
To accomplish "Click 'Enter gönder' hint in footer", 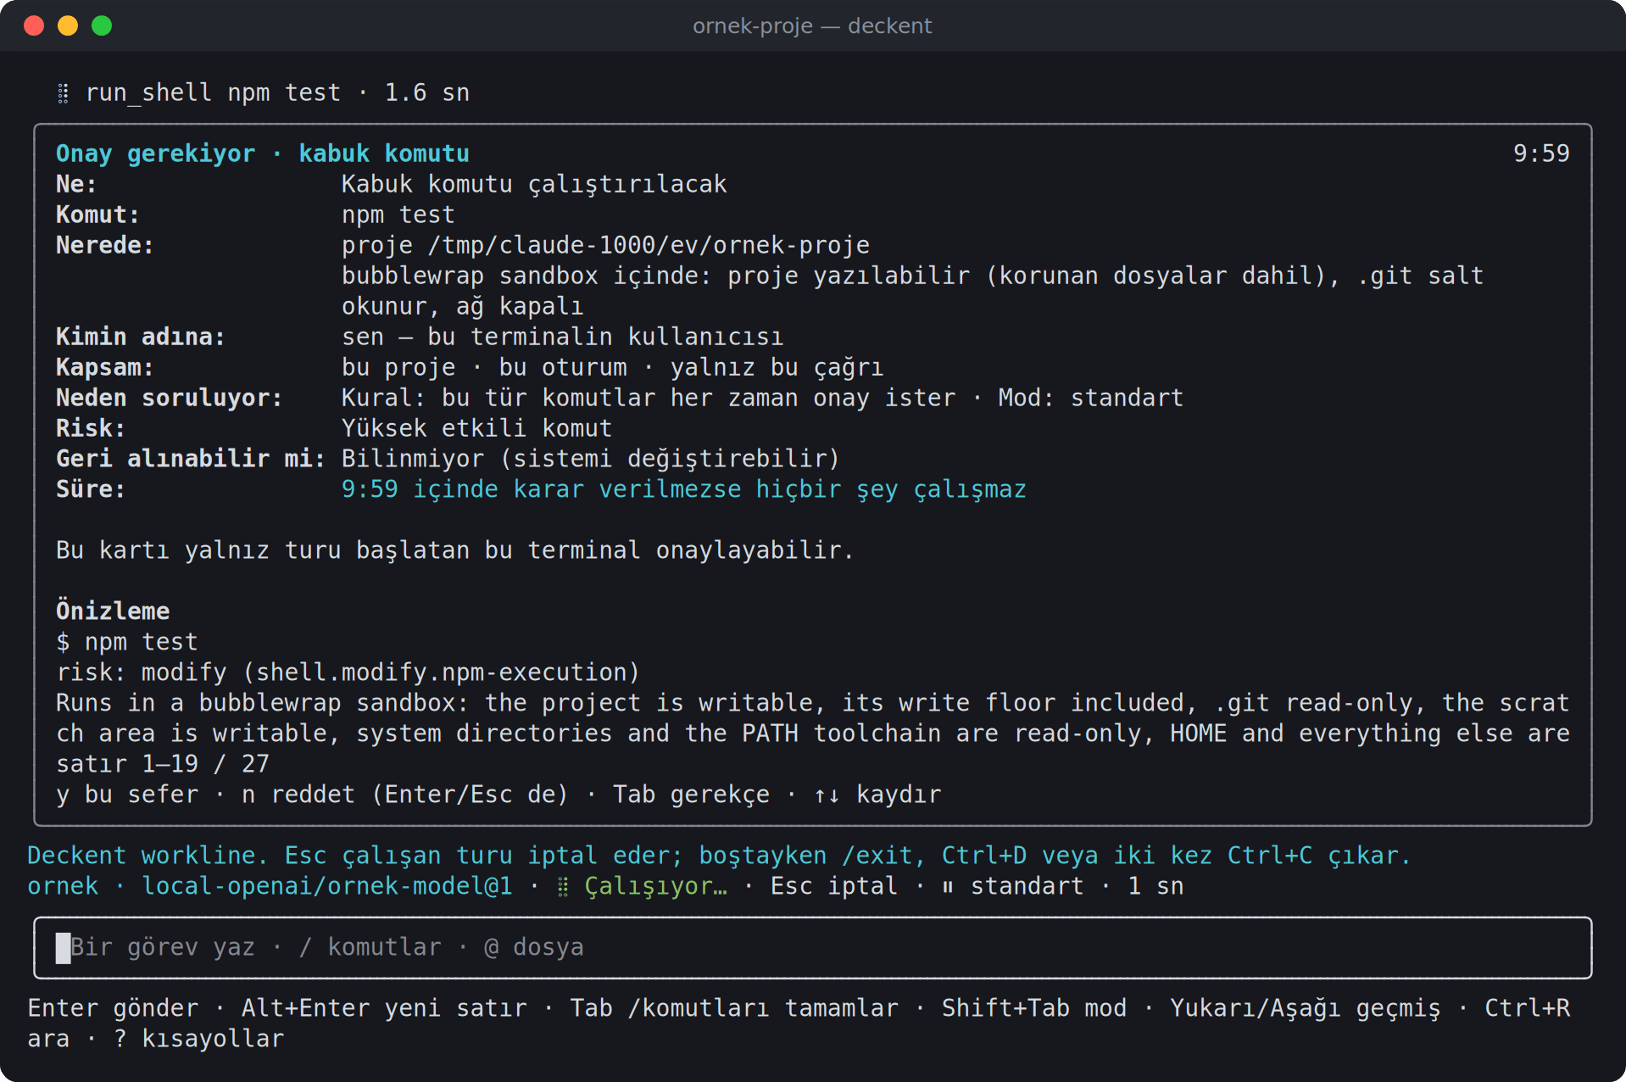I will coord(113,1008).
